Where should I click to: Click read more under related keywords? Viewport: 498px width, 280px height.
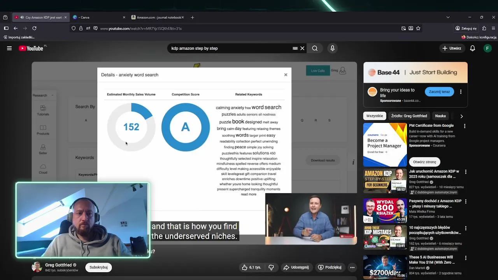(x=249, y=194)
